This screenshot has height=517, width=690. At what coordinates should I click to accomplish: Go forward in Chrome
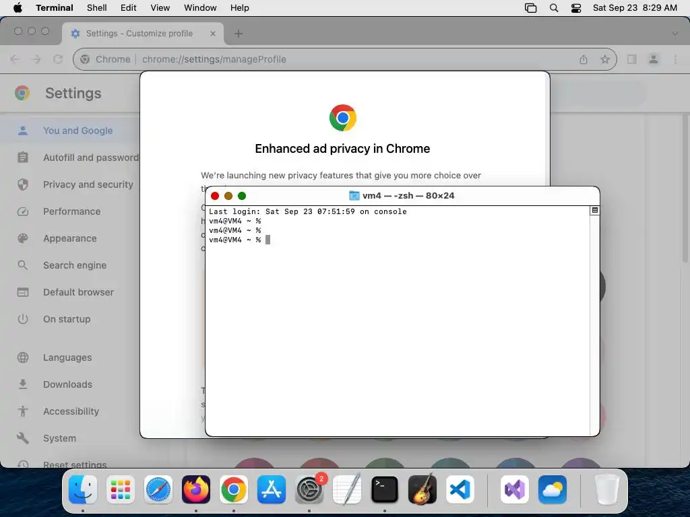pos(36,59)
